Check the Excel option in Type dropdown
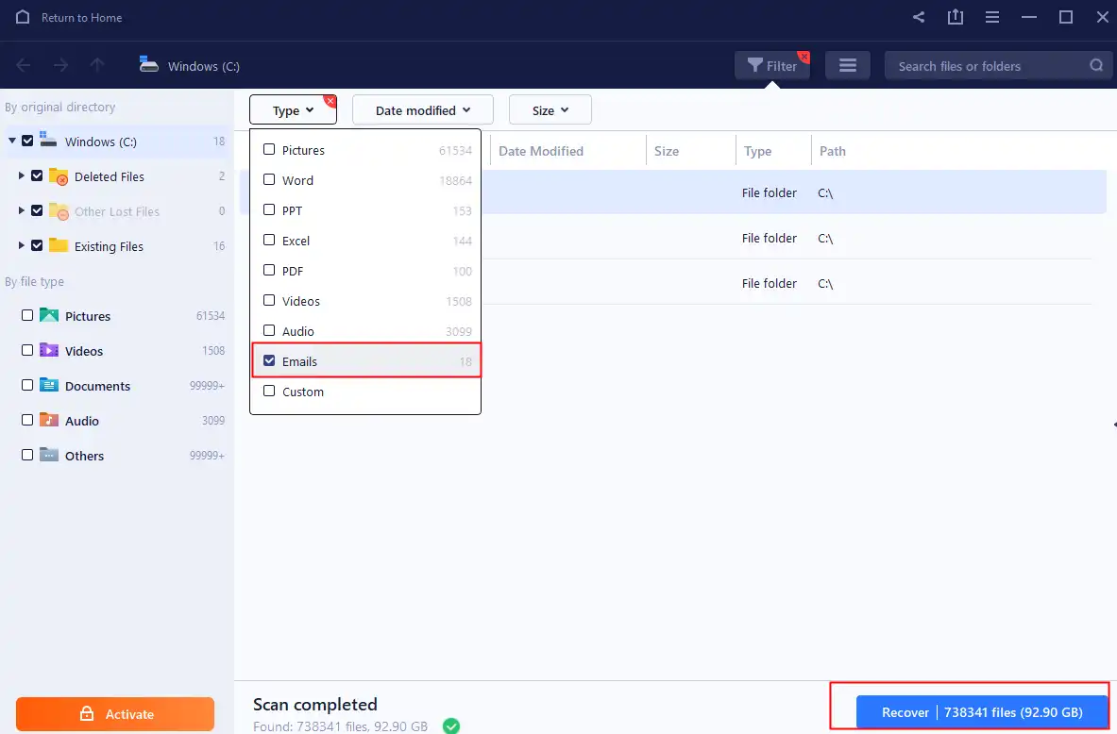The width and height of the screenshot is (1117, 734). 269,240
